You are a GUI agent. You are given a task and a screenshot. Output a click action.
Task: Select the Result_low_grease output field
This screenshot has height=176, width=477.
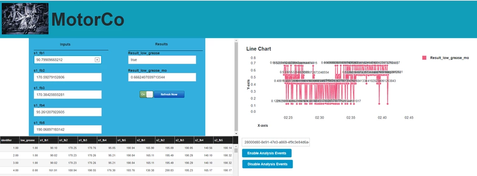point(162,60)
